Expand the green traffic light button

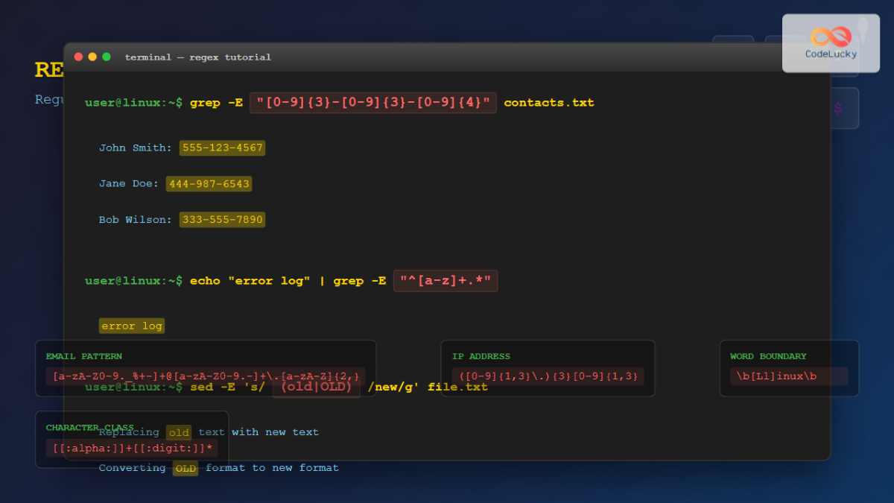point(105,56)
